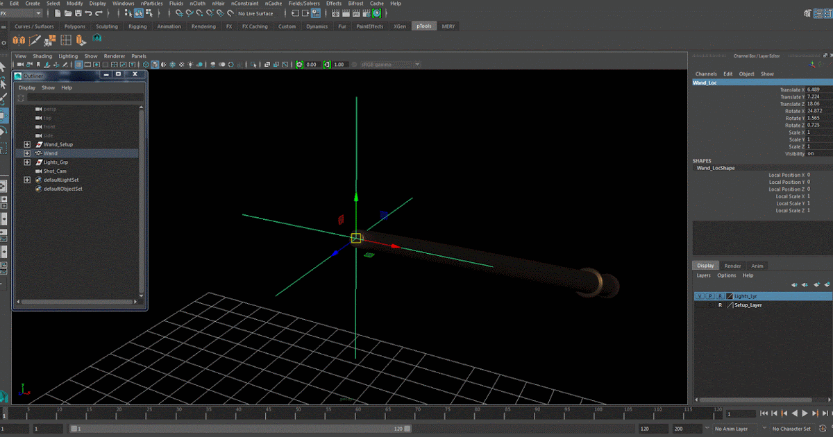This screenshot has width=833, height=437.
Task: Select the Move Tool in the left toolbox
Action: [x=5, y=116]
